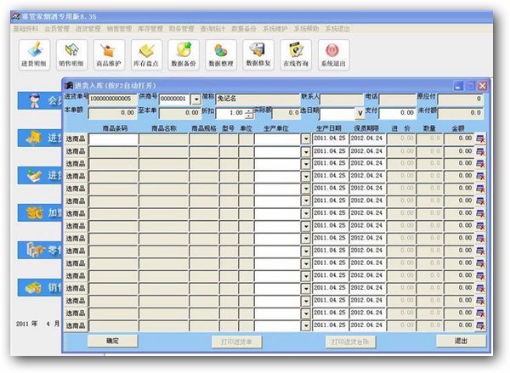Click the 商品条码 field in first row
This screenshot has height=373, width=510.
pyautogui.click(x=113, y=139)
